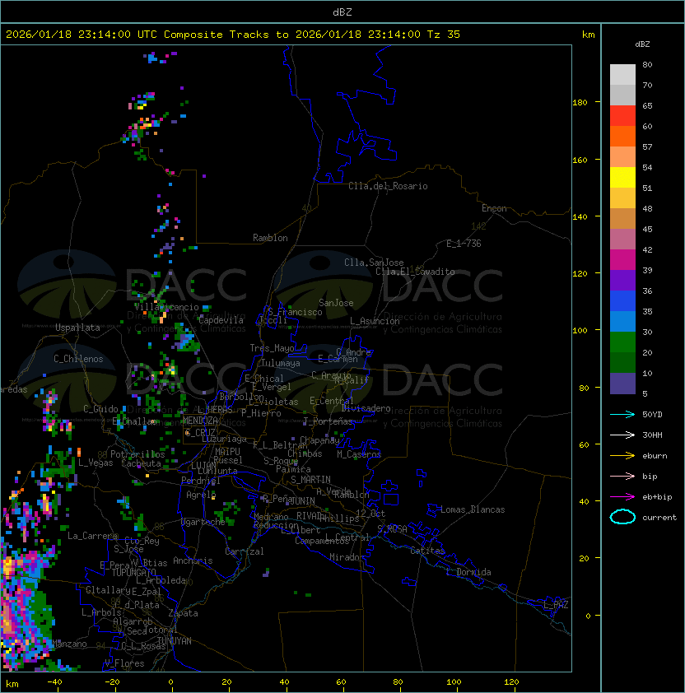Click the L_Dormida map label

click(468, 572)
